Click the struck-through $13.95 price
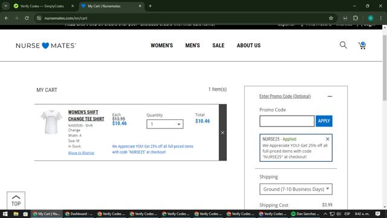The height and width of the screenshot is (218, 387). pyautogui.click(x=119, y=119)
